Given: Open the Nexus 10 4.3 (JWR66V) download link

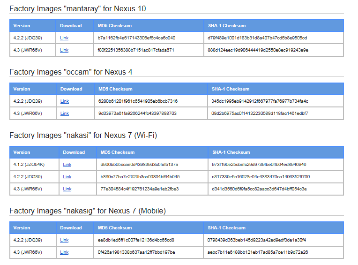Looking at the screenshot, I should click(x=64, y=50).
